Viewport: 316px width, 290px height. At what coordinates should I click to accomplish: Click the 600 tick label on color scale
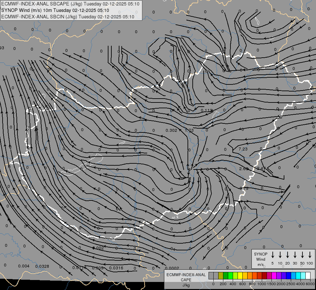[242, 284]
